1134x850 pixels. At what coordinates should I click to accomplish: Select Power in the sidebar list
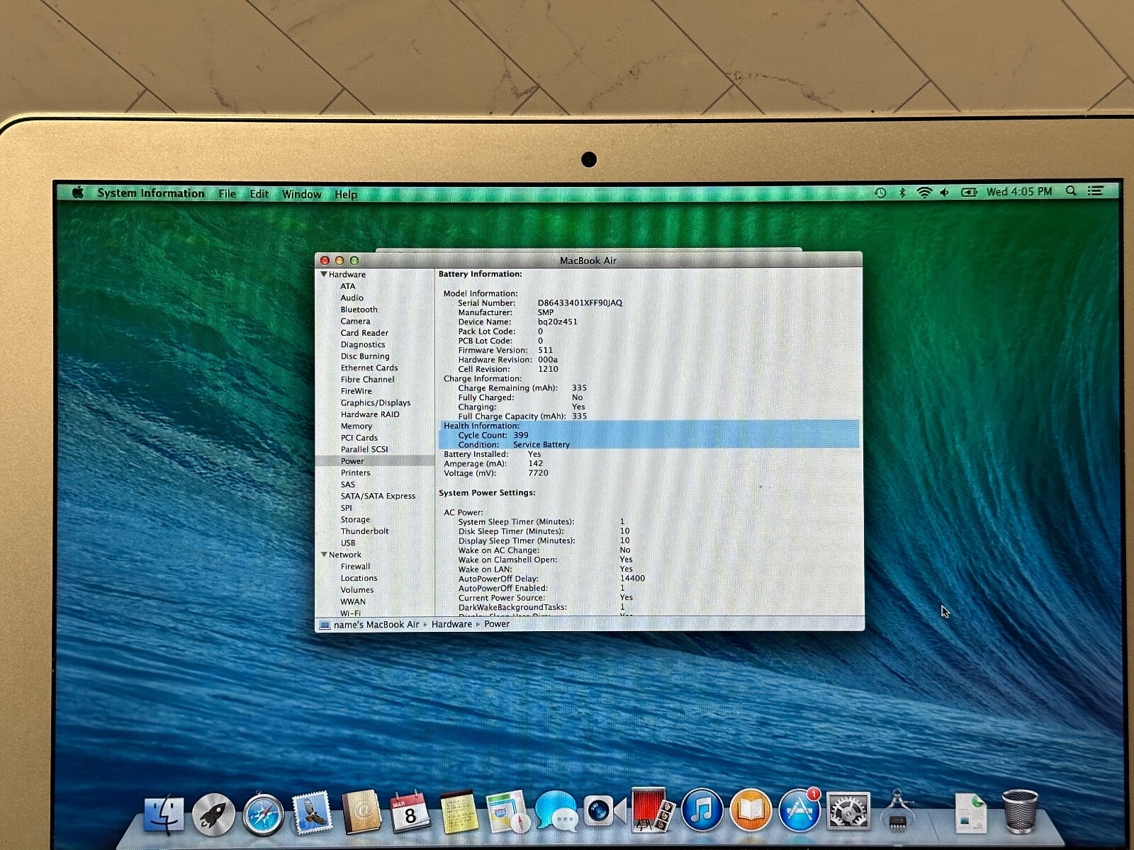coord(352,461)
